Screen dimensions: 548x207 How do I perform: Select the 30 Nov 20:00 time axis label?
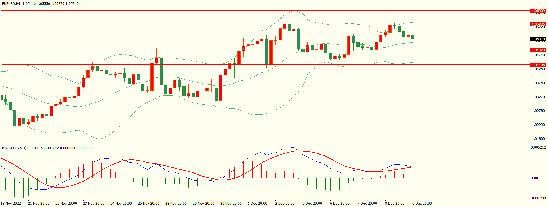[231, 203]
